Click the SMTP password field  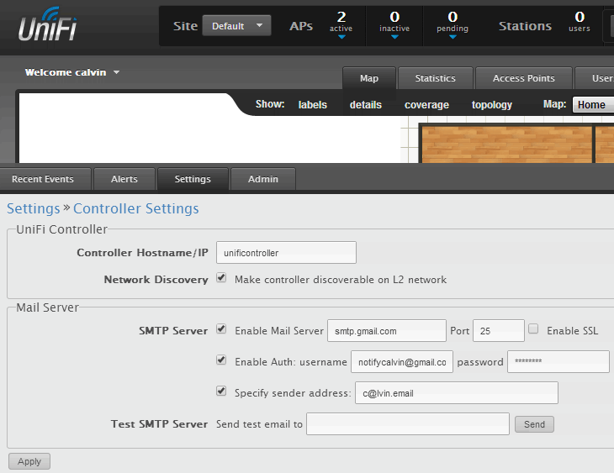click(558, 362)
